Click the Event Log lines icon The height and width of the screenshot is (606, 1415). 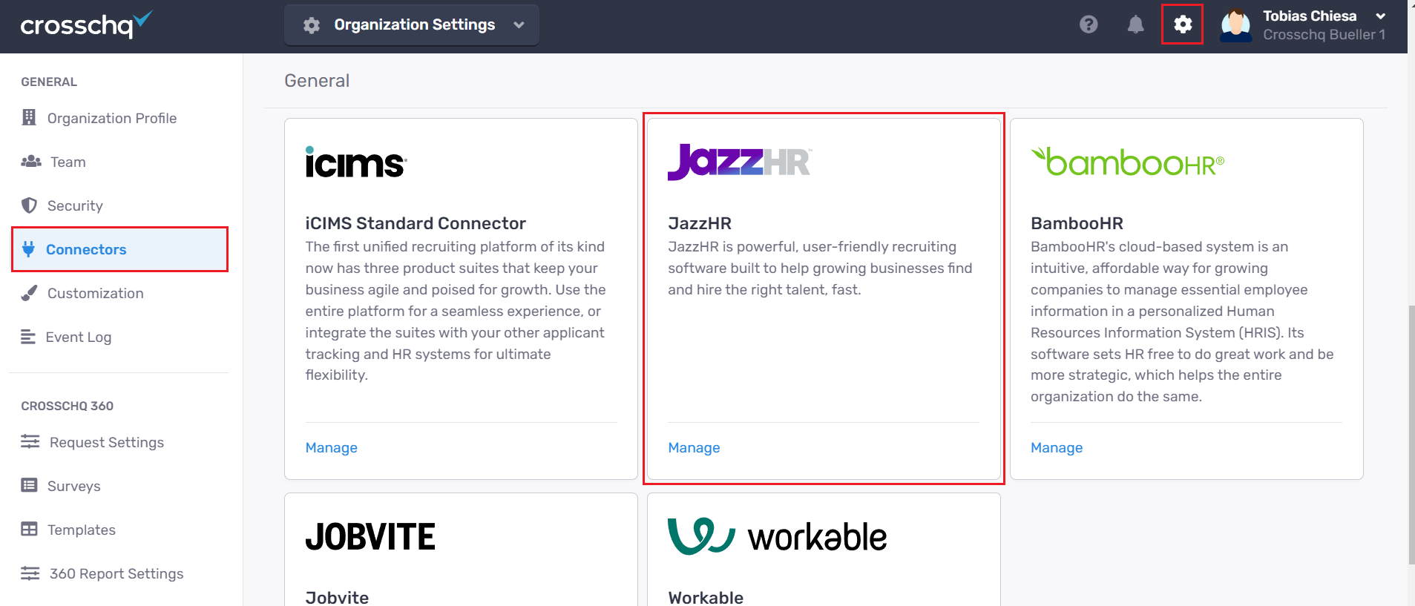(28, 337)
